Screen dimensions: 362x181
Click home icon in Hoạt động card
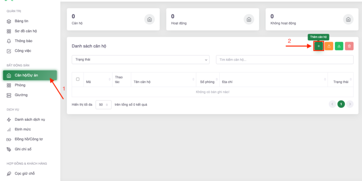tap(248, 19)
